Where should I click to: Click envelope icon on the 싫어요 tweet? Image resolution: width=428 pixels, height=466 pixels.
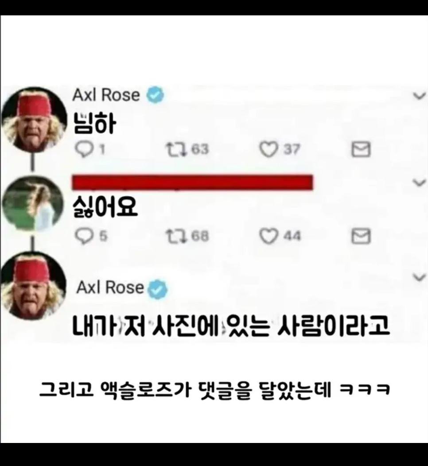point(361,236)
